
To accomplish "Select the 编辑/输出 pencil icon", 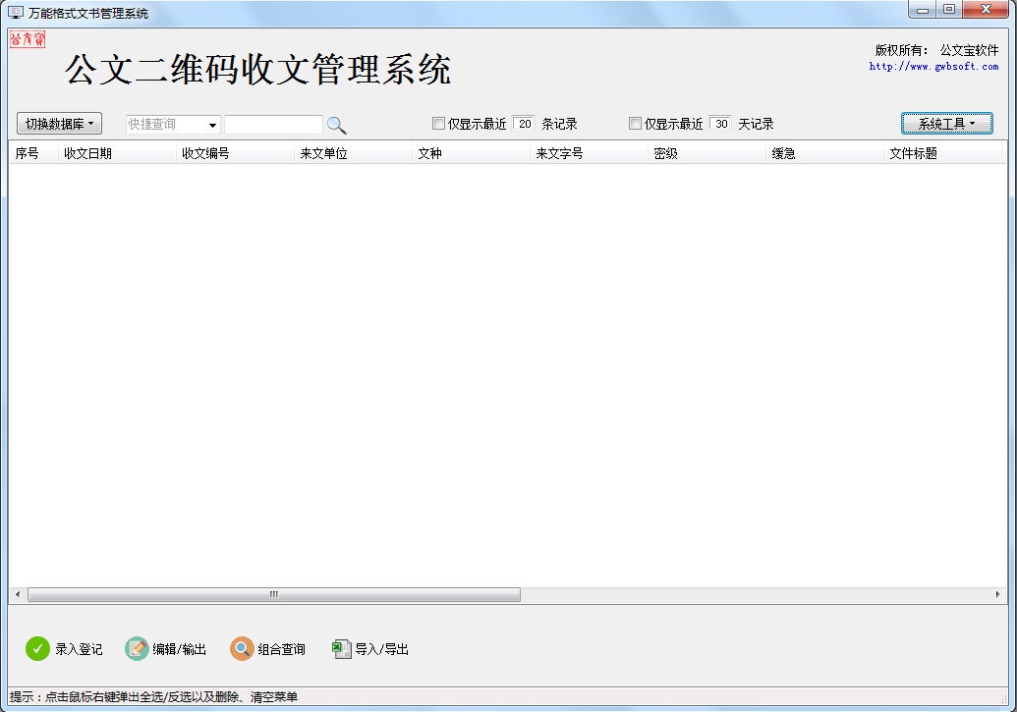I will click(x=136, y=648).
